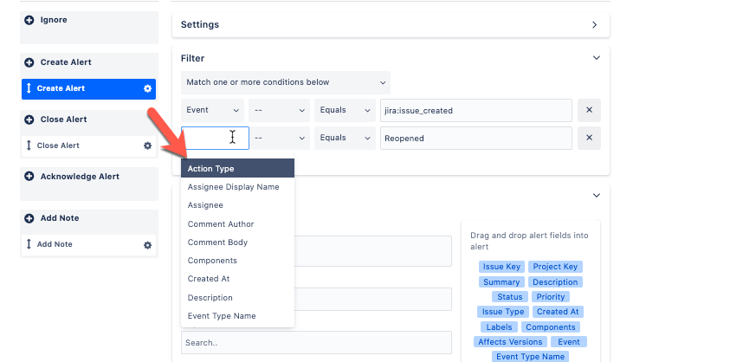Expand the Settings section
This screenshot has width=730, height=362.
point(594,25)
